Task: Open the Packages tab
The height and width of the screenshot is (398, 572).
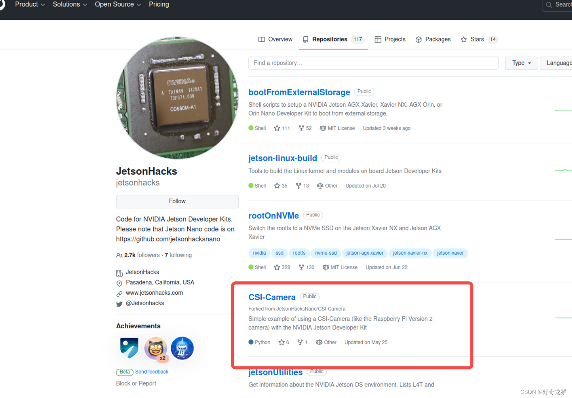Action: [x=433, y=39]
